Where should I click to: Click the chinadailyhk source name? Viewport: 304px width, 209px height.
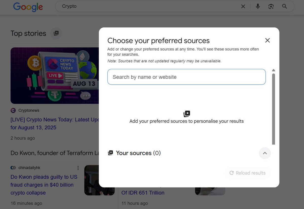(29, 168)
